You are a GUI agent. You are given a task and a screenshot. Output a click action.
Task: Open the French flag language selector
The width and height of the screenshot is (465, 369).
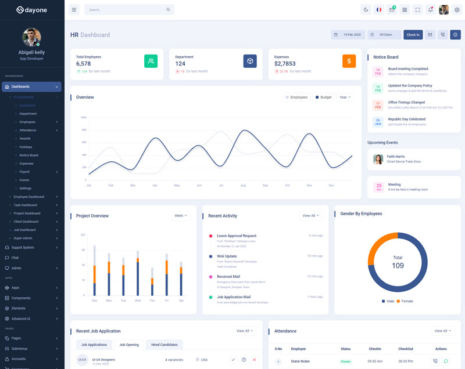point(379,10)
